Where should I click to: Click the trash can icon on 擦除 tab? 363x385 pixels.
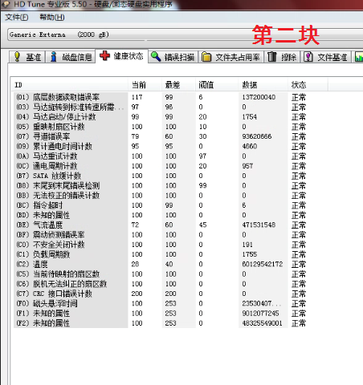pyautogui.click(x=272, y=57)
